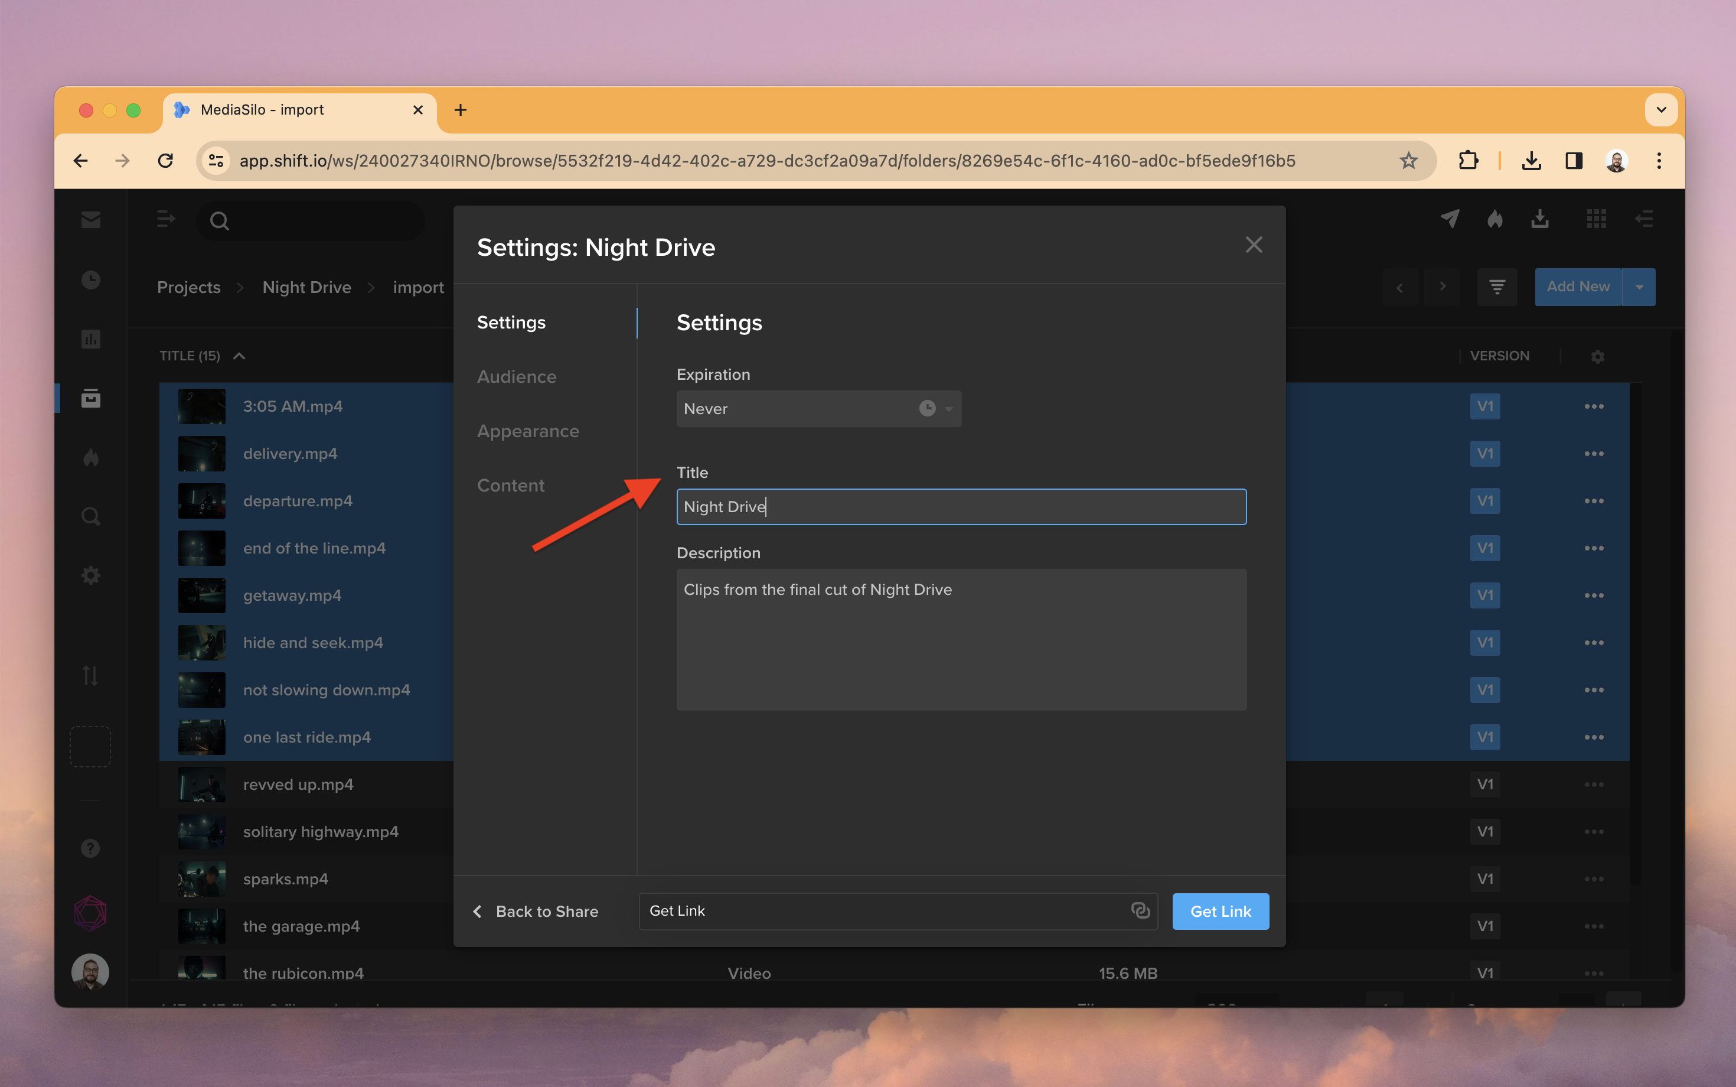
Task: Select the departure.mp4 thumbnail
Action: (x=202, y=501)
